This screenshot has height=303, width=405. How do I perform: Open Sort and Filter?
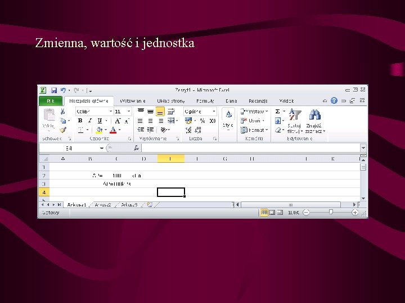click(295, 121)
